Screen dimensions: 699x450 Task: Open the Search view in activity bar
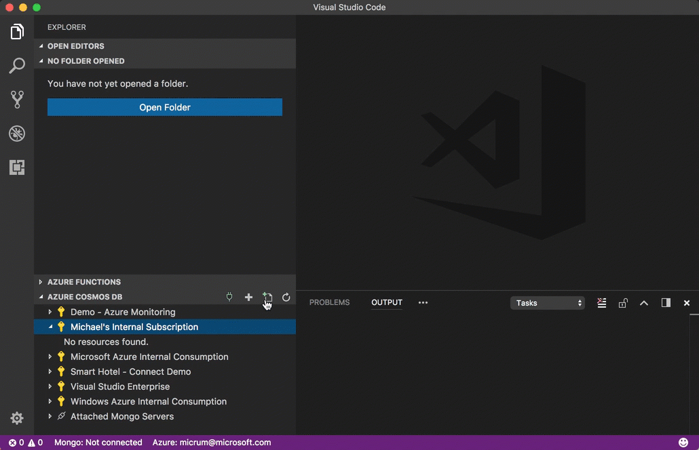click(x=17, y=66)
